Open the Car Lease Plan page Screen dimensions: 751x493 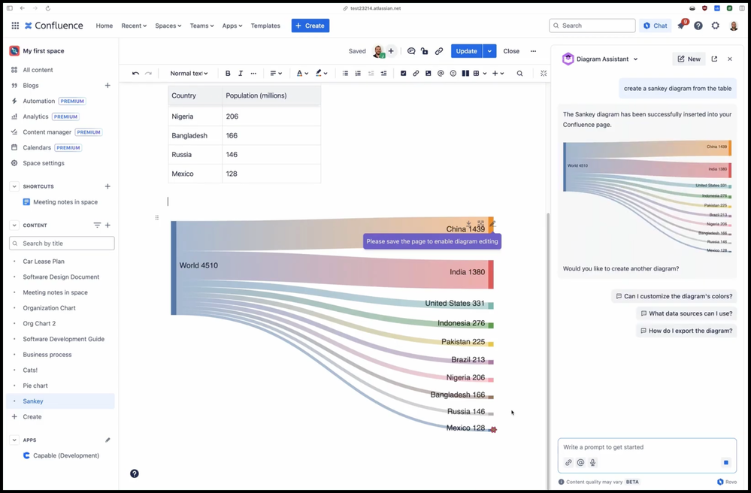(x=44, y=262)
